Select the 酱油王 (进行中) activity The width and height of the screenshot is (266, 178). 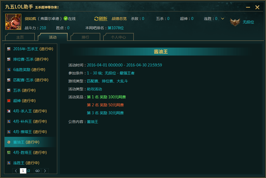(x=31, y=142)
